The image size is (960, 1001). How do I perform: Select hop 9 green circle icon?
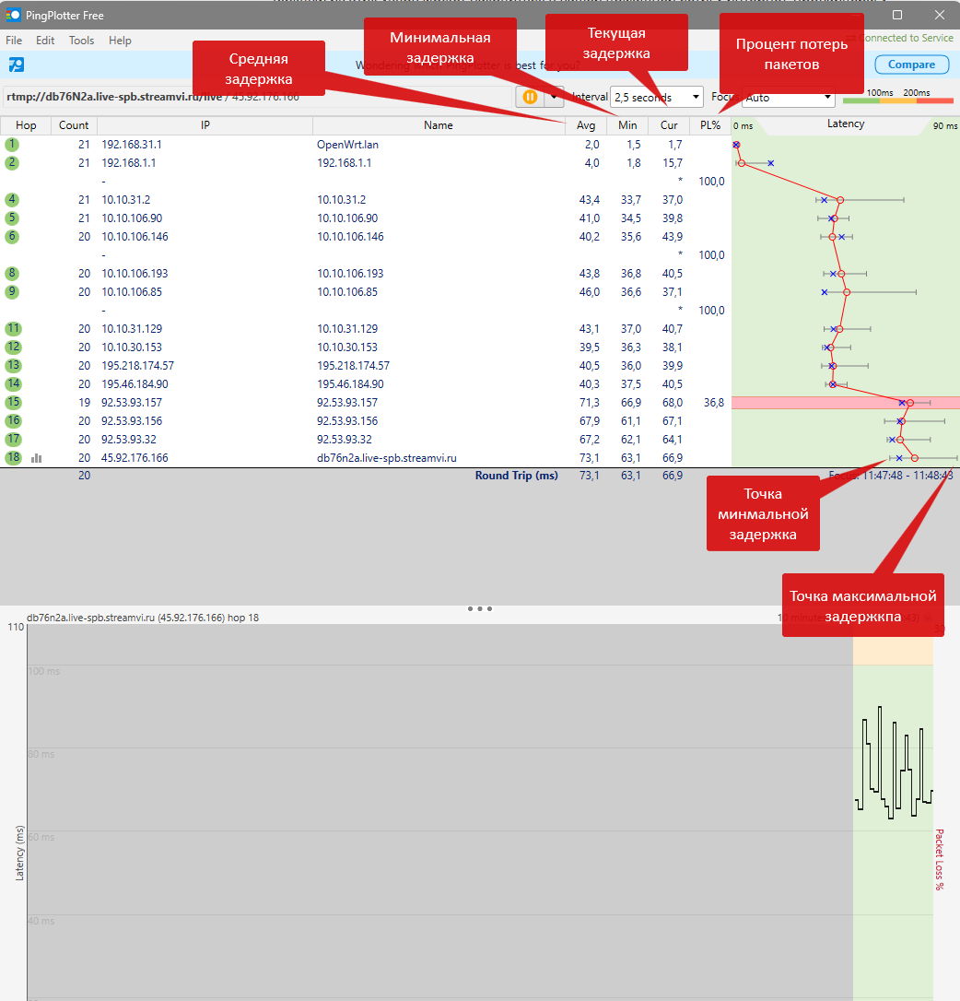12,292
